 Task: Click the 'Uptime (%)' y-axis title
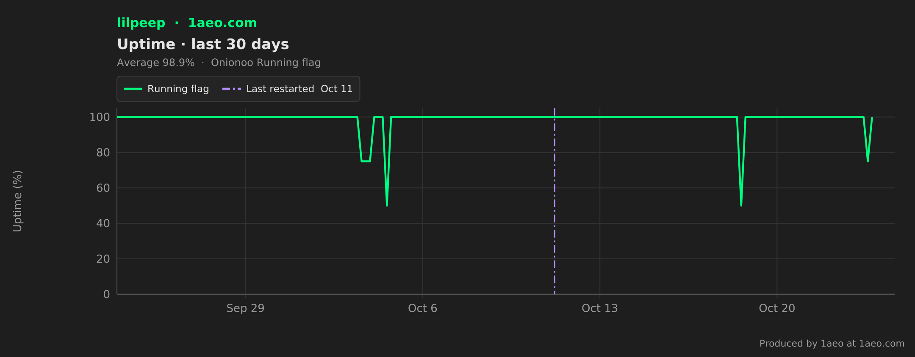point(17,201)
